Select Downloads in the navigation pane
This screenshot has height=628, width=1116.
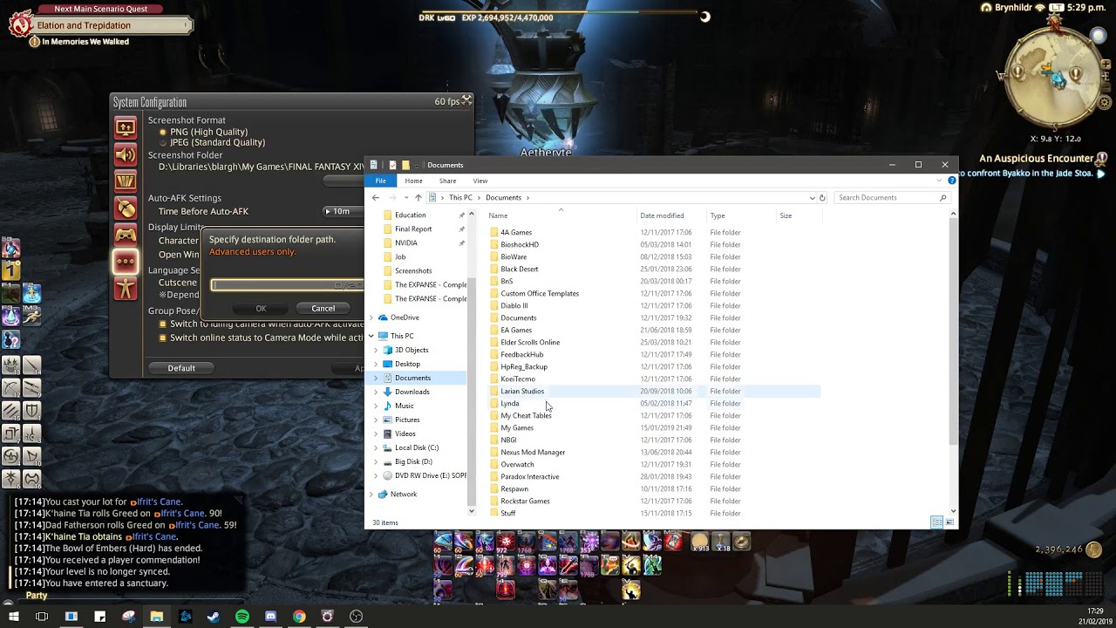click(412, 392)
